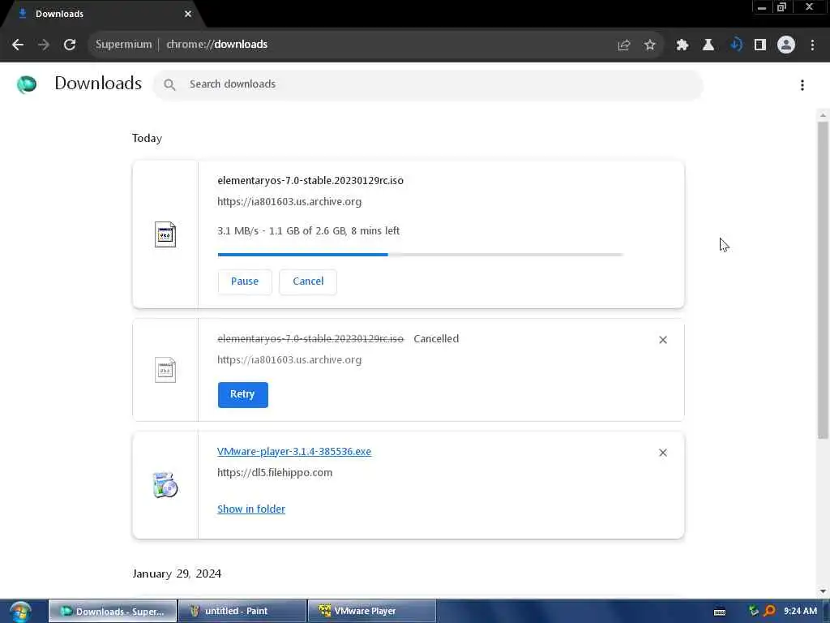Click the page vertical scrollbar thumb
This screenshot has height=623, width=830.
[x=823, y=281]
